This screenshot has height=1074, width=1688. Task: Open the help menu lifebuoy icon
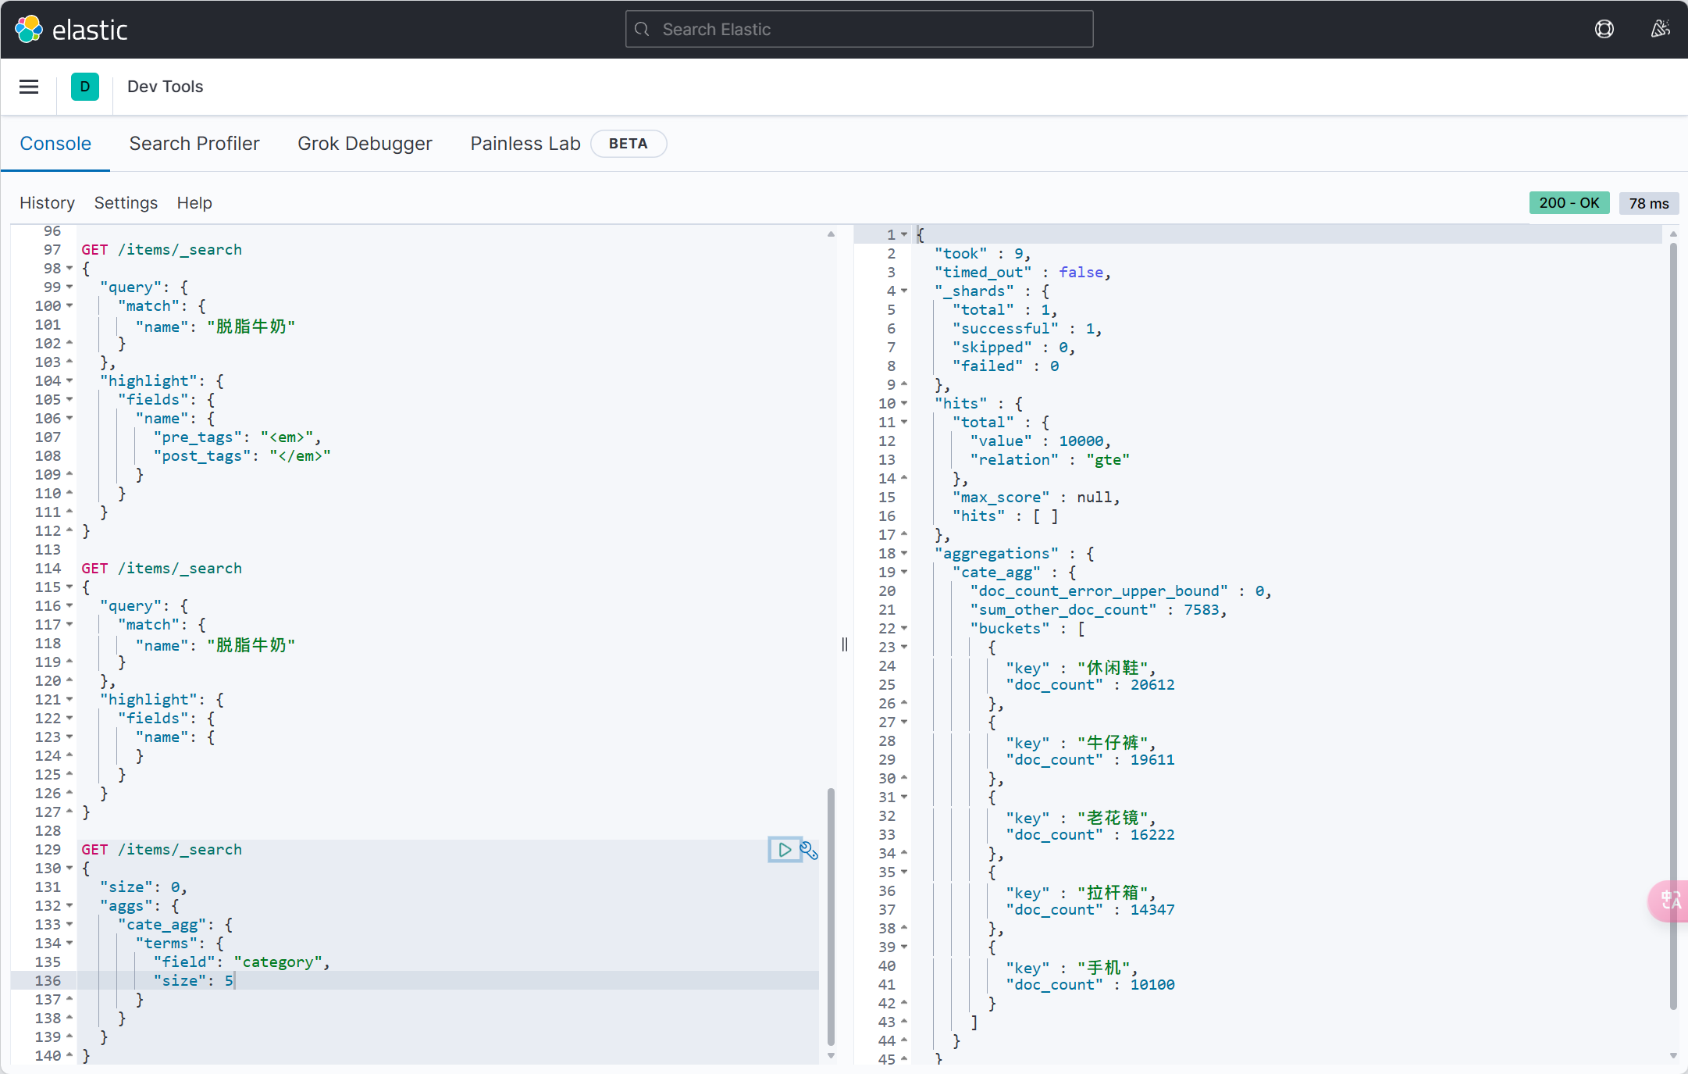pos(1604,30)
